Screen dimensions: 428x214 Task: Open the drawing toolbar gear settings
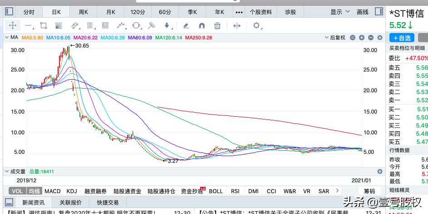256,26
